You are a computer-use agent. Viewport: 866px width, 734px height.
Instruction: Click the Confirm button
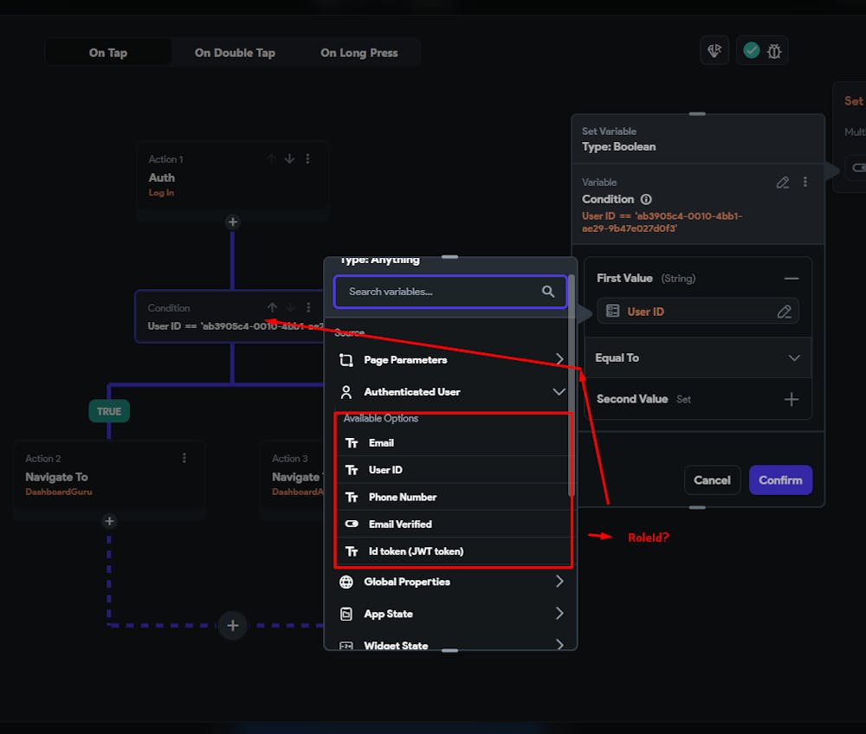pos(780,480)
